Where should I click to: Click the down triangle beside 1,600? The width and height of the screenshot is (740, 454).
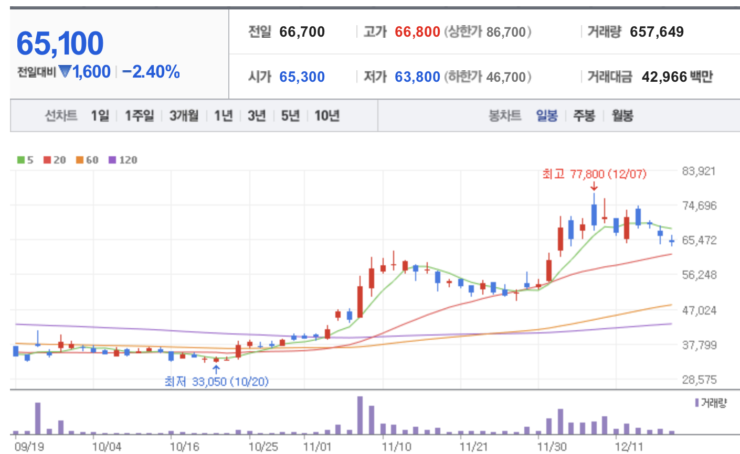click(65, 71)
